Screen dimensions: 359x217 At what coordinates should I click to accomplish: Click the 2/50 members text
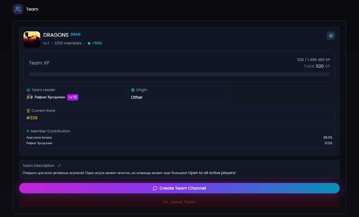pyautogui.click(x=68, y=43)
